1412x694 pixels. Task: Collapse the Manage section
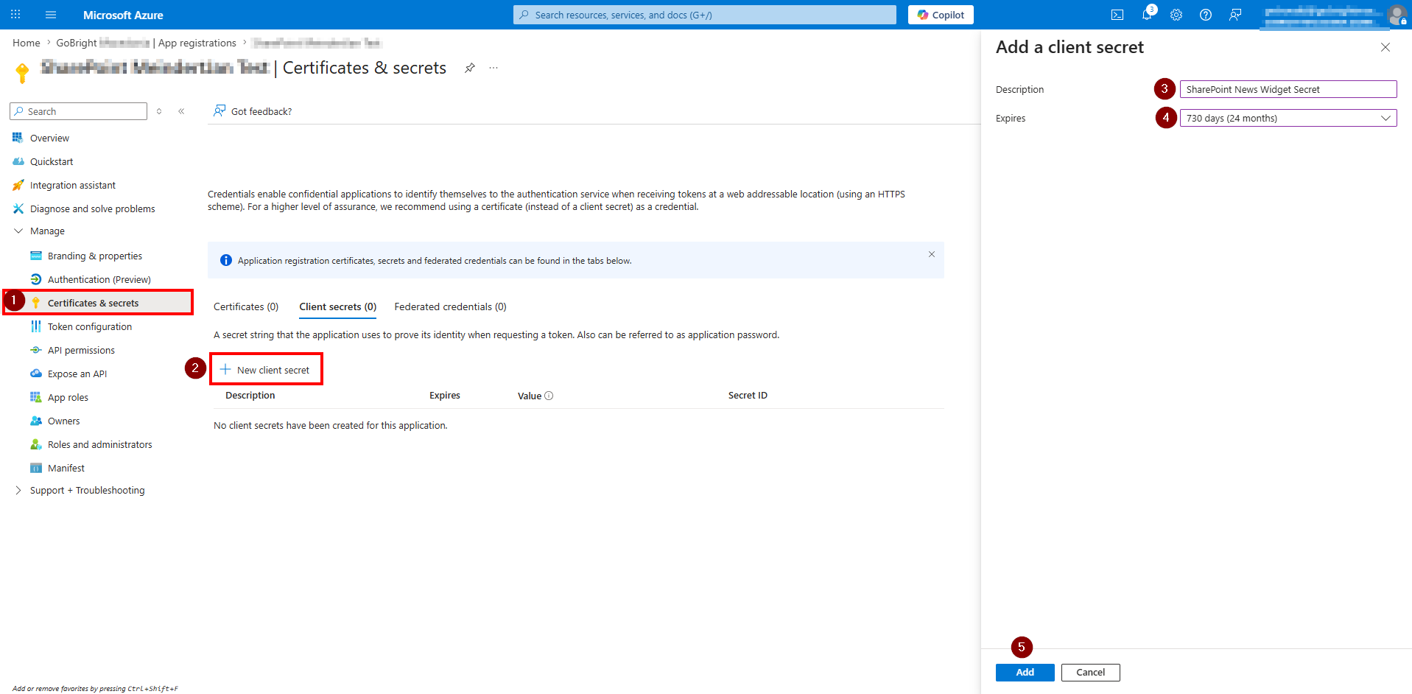coord(18,231)
